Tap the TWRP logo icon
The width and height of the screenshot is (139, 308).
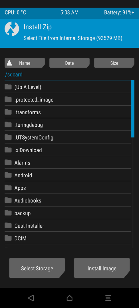coord(12,29)
